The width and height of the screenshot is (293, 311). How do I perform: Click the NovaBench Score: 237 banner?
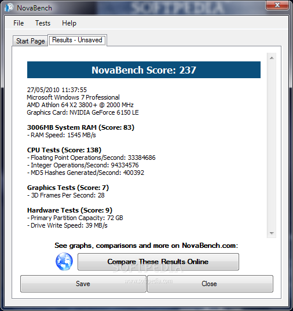coord(144,70)
